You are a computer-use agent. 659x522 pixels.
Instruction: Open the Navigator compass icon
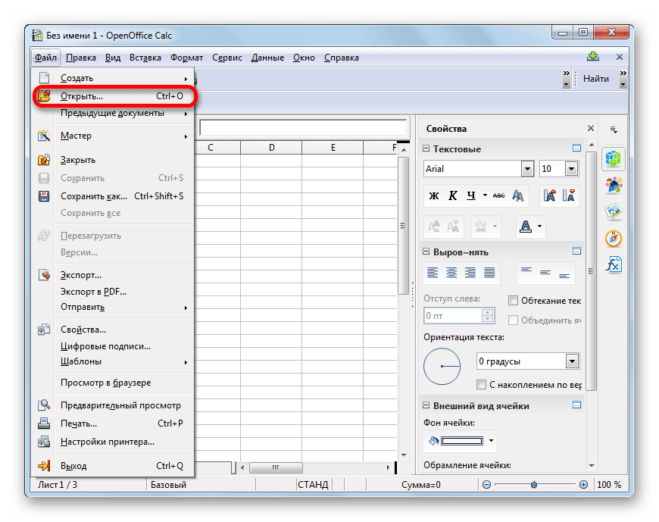coord(614,238)
